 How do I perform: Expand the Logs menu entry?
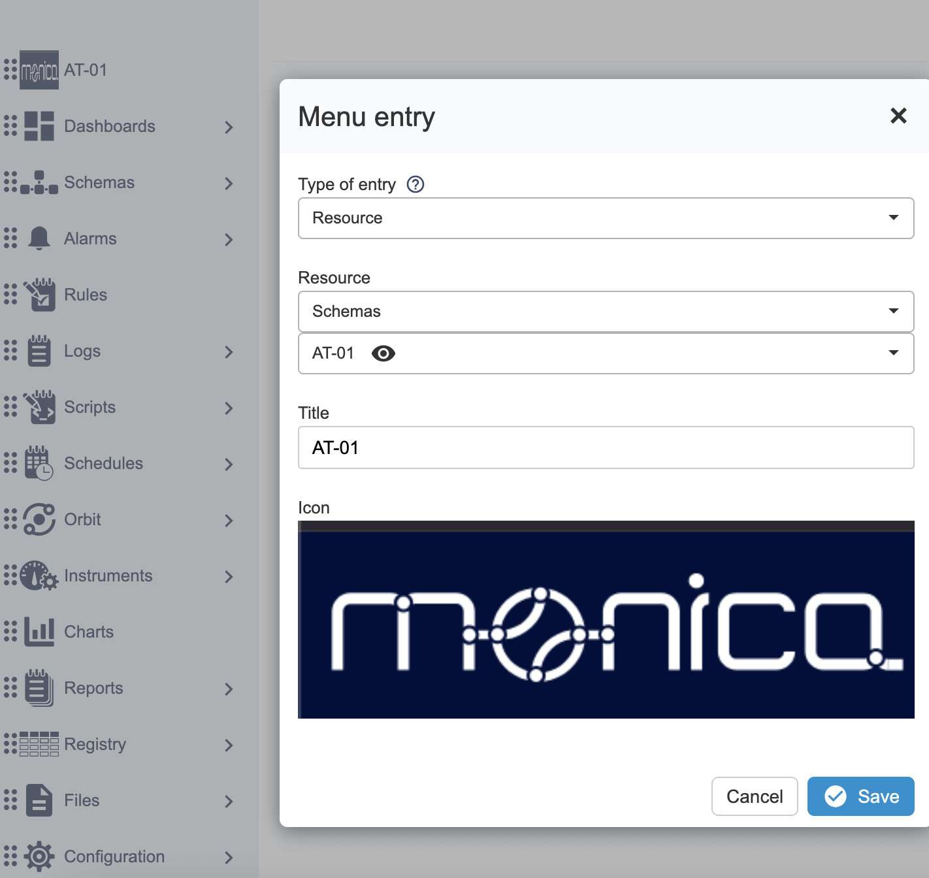228,351
